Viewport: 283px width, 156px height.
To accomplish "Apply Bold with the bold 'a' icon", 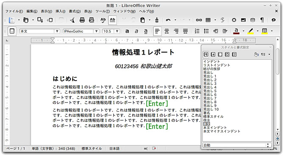I will [127, 31].
